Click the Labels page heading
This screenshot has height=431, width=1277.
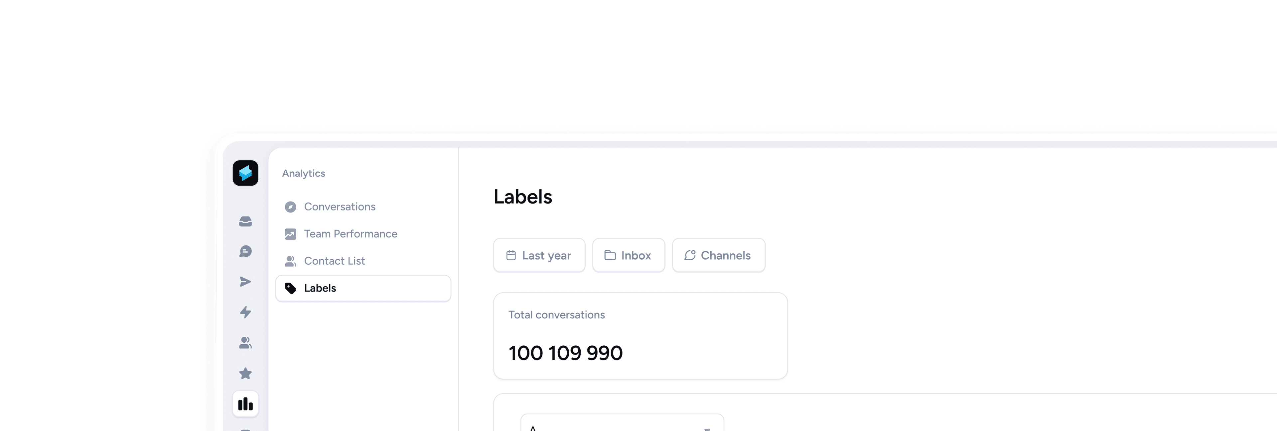point(522,197)
